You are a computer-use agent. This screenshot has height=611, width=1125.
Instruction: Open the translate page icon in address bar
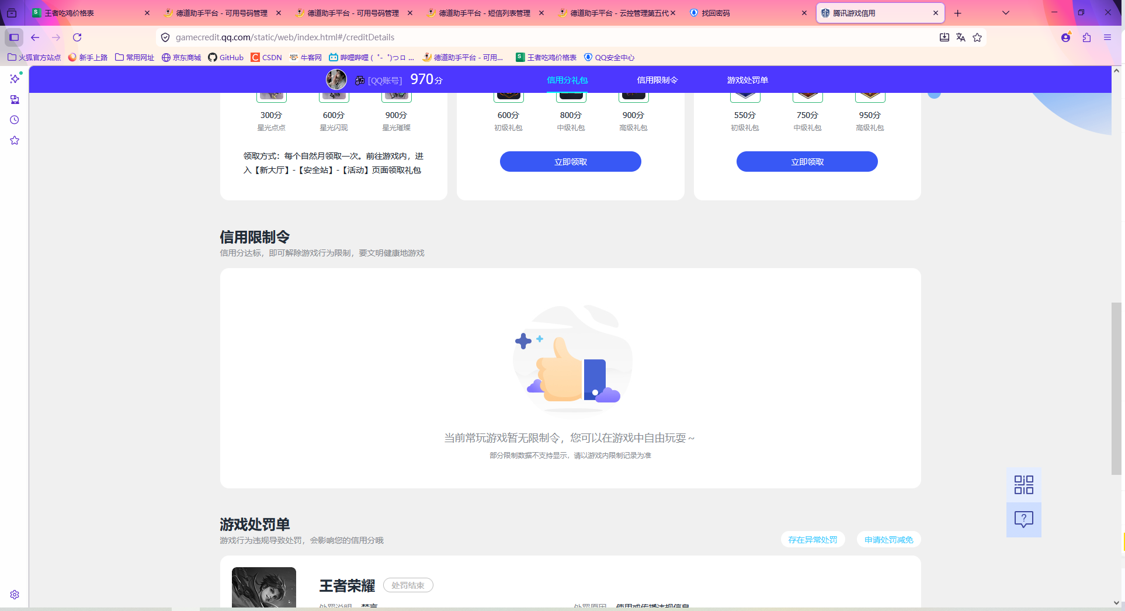[961, 37]
